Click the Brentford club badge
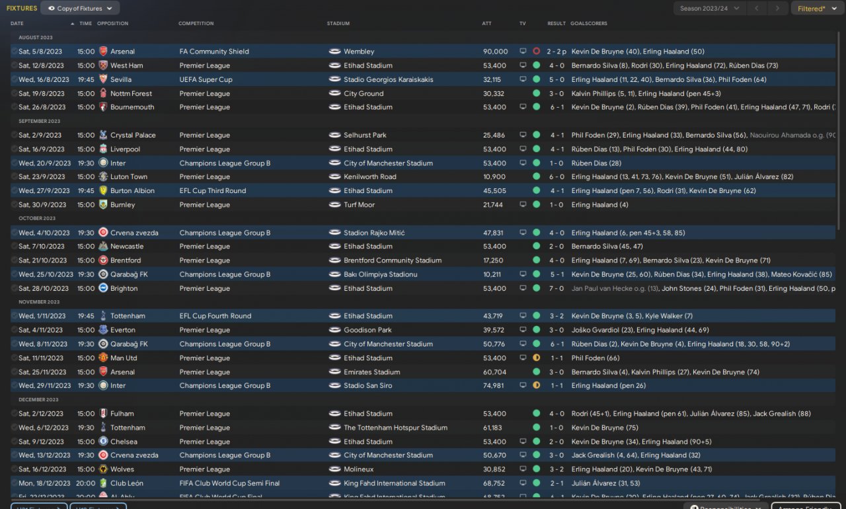 (x=103, y=260)
